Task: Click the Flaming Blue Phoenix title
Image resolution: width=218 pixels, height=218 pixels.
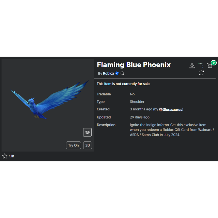Action: click(x=134, y=65)
